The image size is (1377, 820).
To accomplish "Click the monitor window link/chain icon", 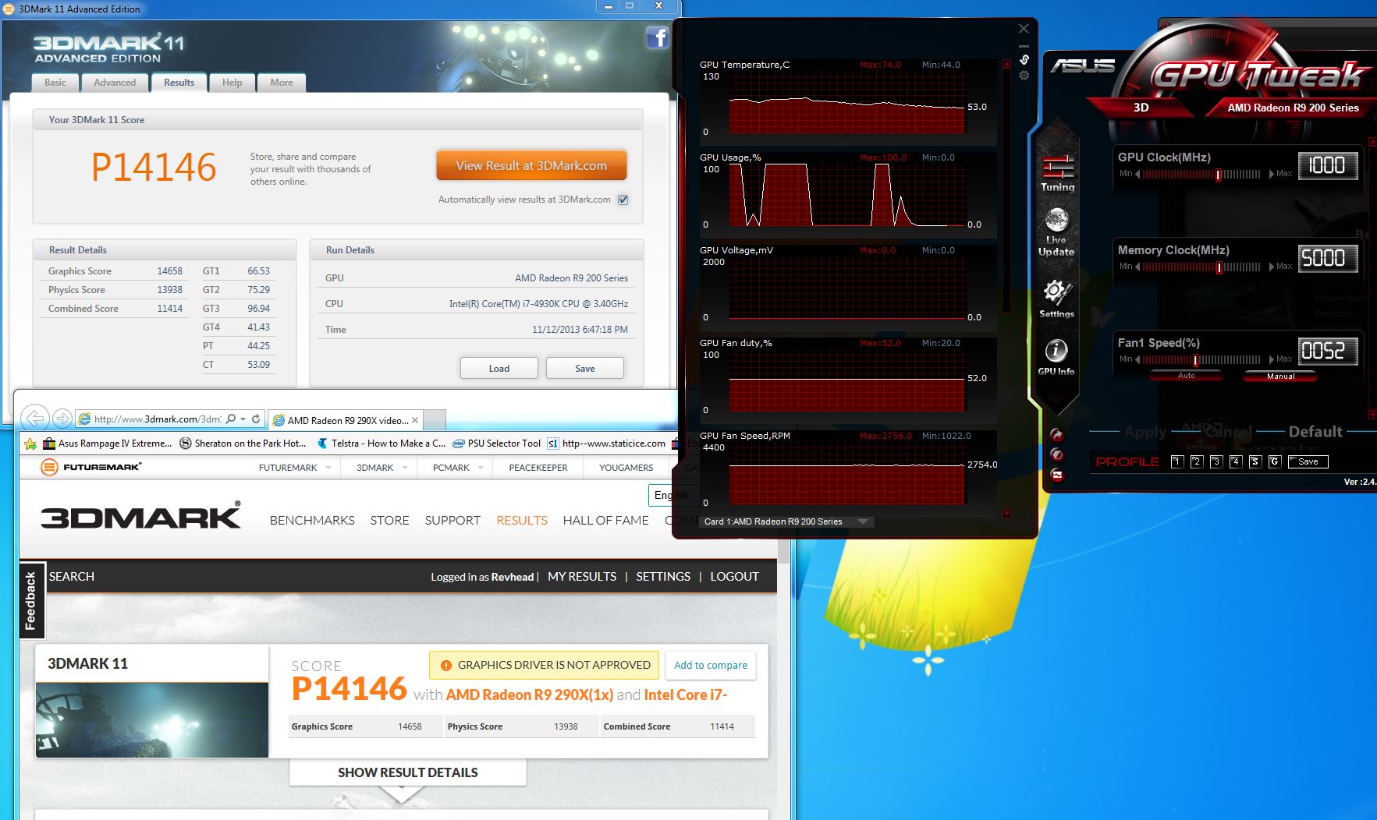I will [x=1024, y=59].
